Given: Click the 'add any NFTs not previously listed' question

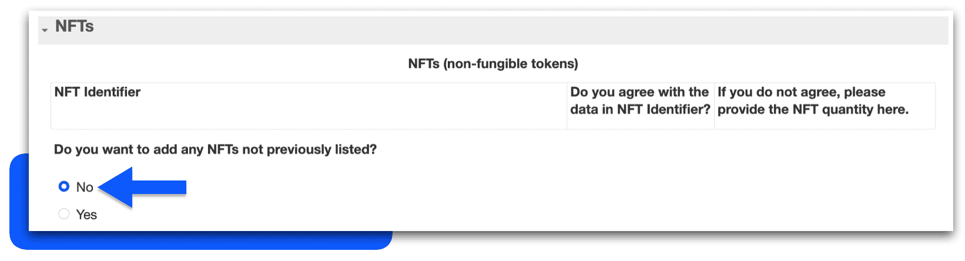Looking at the screenshot, I should pyautogui.click(x=215, y=149).
